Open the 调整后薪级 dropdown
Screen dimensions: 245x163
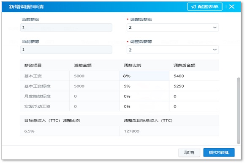tap(173, 28)
